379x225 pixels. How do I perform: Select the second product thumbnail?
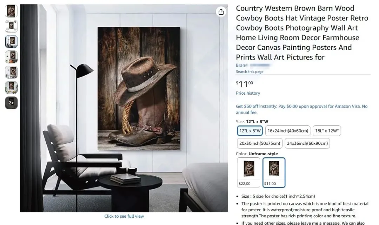coord(11,26)
